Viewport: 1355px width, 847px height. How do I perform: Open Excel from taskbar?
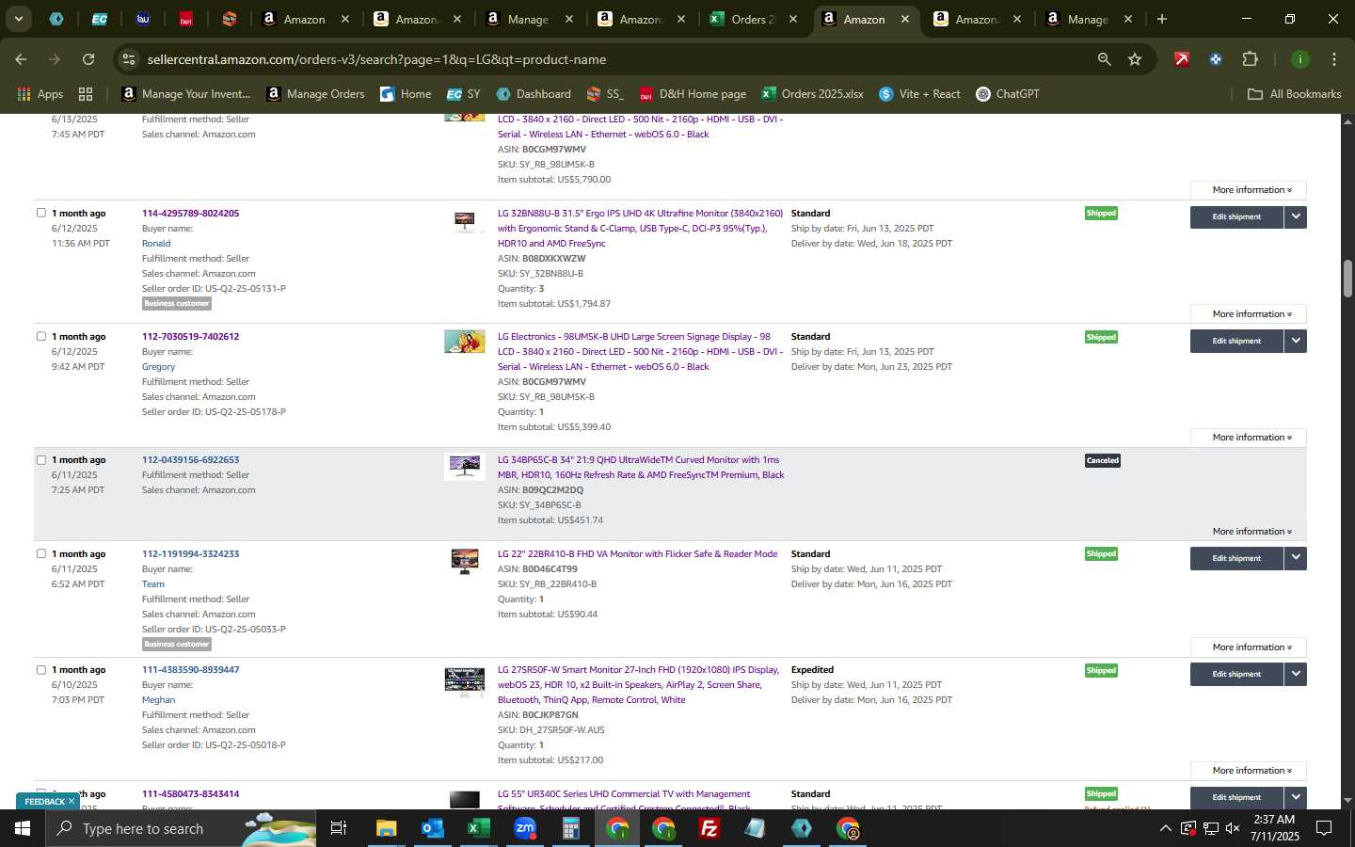479,828
